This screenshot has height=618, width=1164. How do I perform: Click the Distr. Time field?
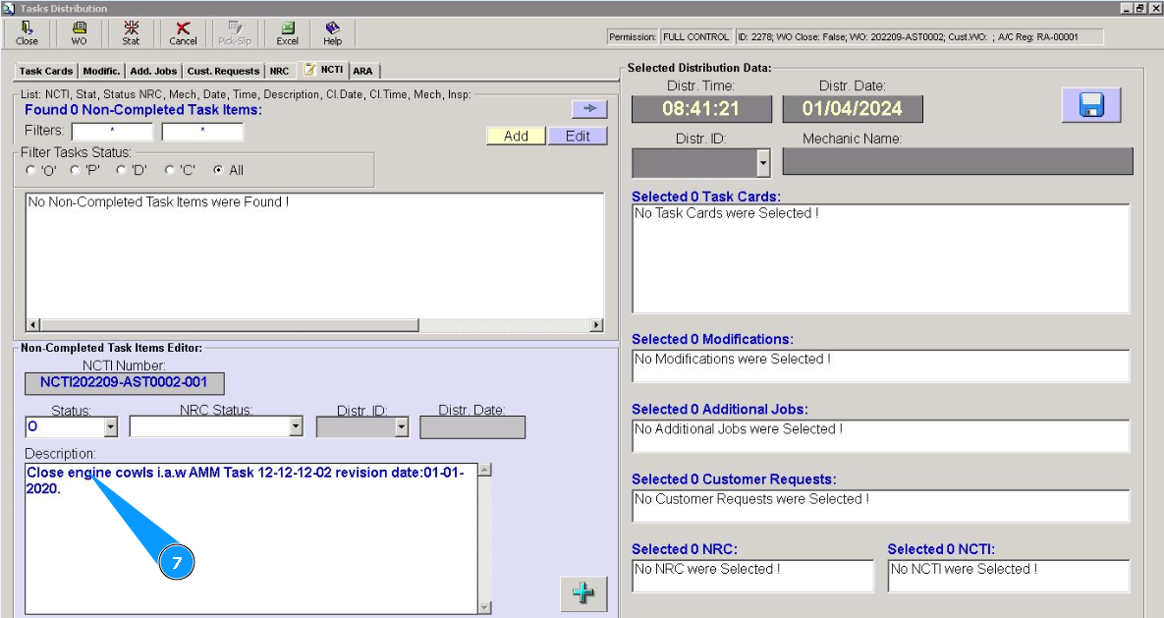pyautogui.click(x=701, y=108)
